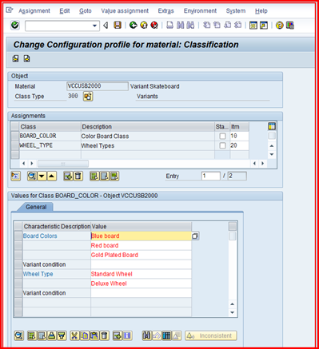This screenshot has width=319, height=349.
Task: Select the WHEEL_TYPE class cell
Action: tap(50, 145)
